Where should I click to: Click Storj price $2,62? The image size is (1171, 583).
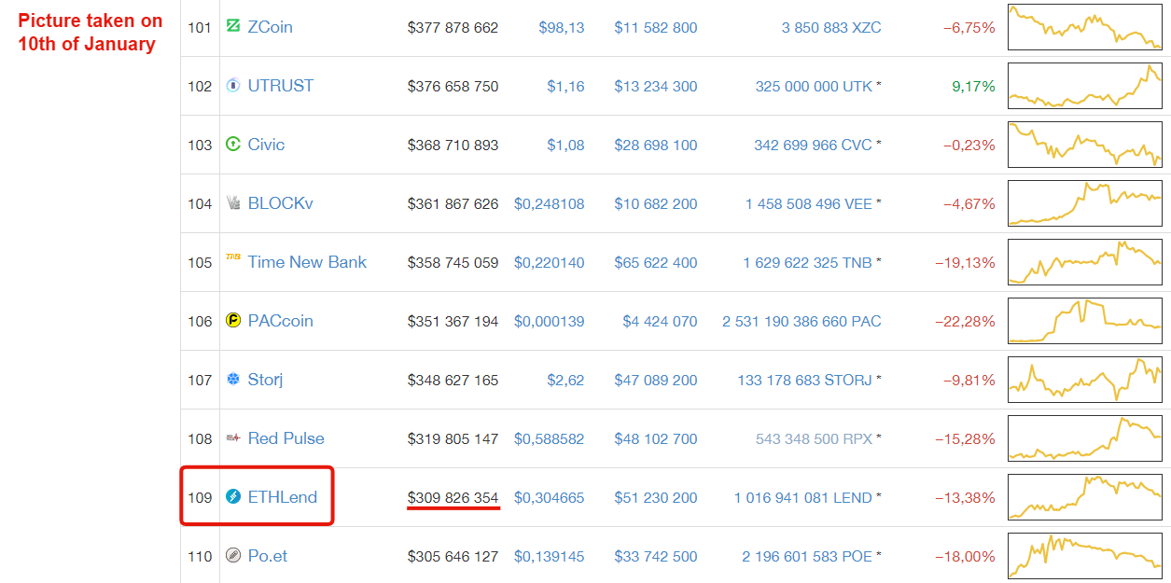(x=565, y=381)
